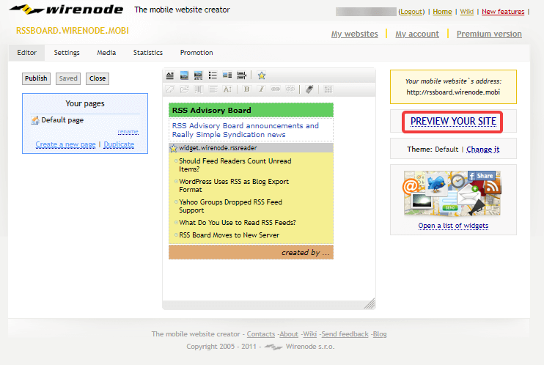This screenshot has height=365, width=544.
Task: Duplicate the current page
Action: 119,144
